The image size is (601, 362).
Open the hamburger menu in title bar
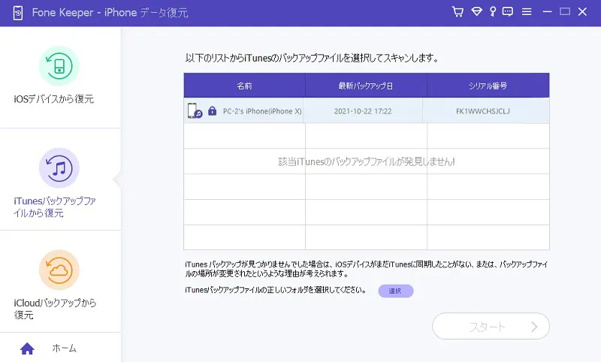click(527, 12)
